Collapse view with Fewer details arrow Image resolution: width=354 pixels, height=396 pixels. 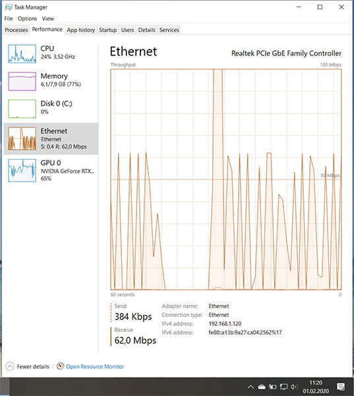(10, 366)
